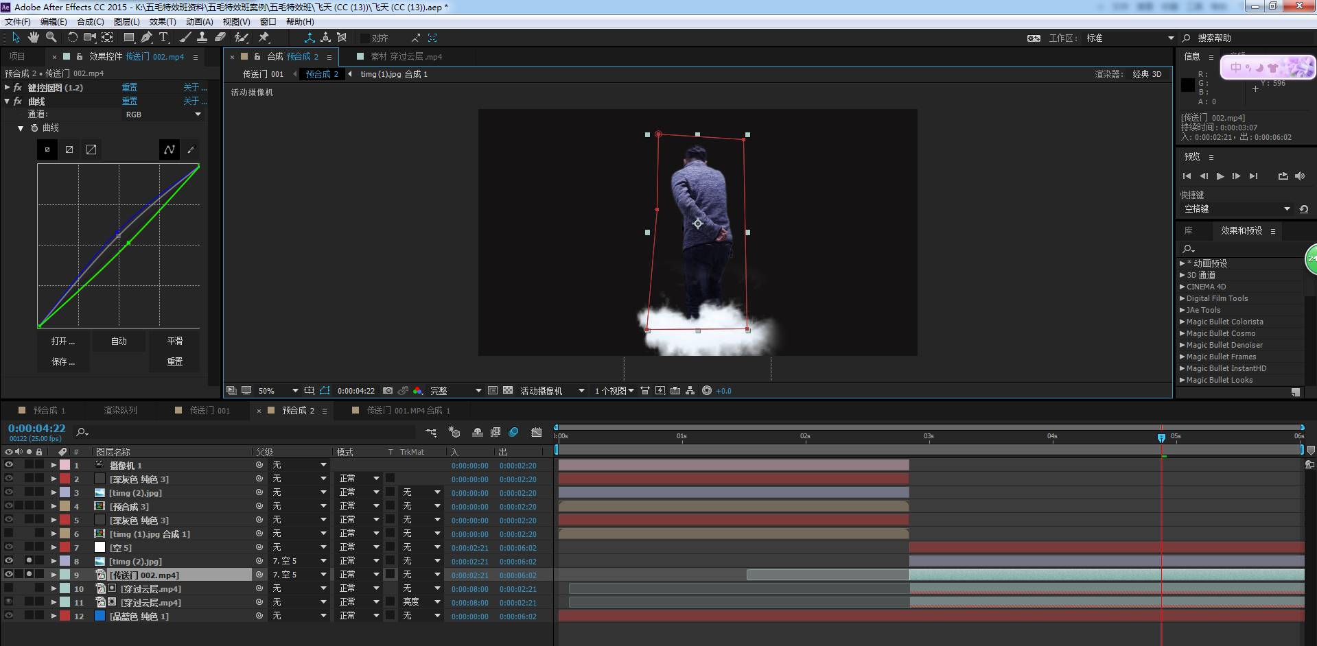1317x646 pixels.
Task: Select the Hand tool
Action: pos(33,38)
